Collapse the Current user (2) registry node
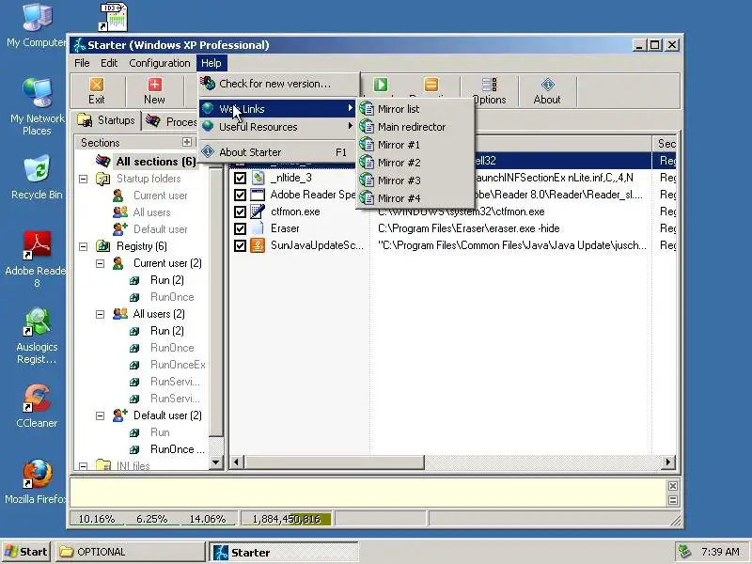 [100, 263]
